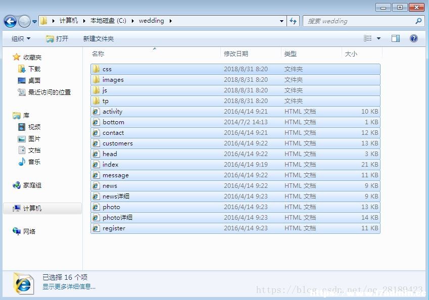
Task: Change the view with the view icon
Action: click(x=367, y=38)
